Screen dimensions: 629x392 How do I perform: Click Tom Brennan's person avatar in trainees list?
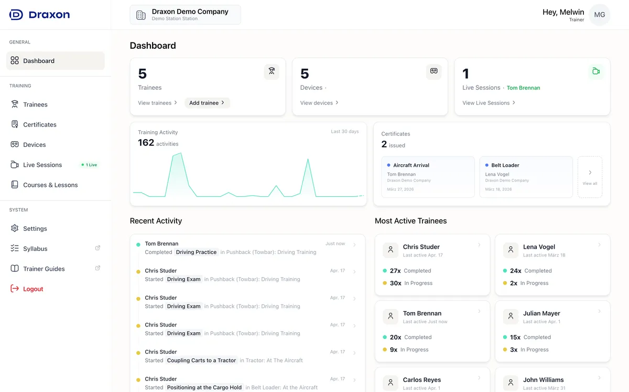[x=391, y=316]
